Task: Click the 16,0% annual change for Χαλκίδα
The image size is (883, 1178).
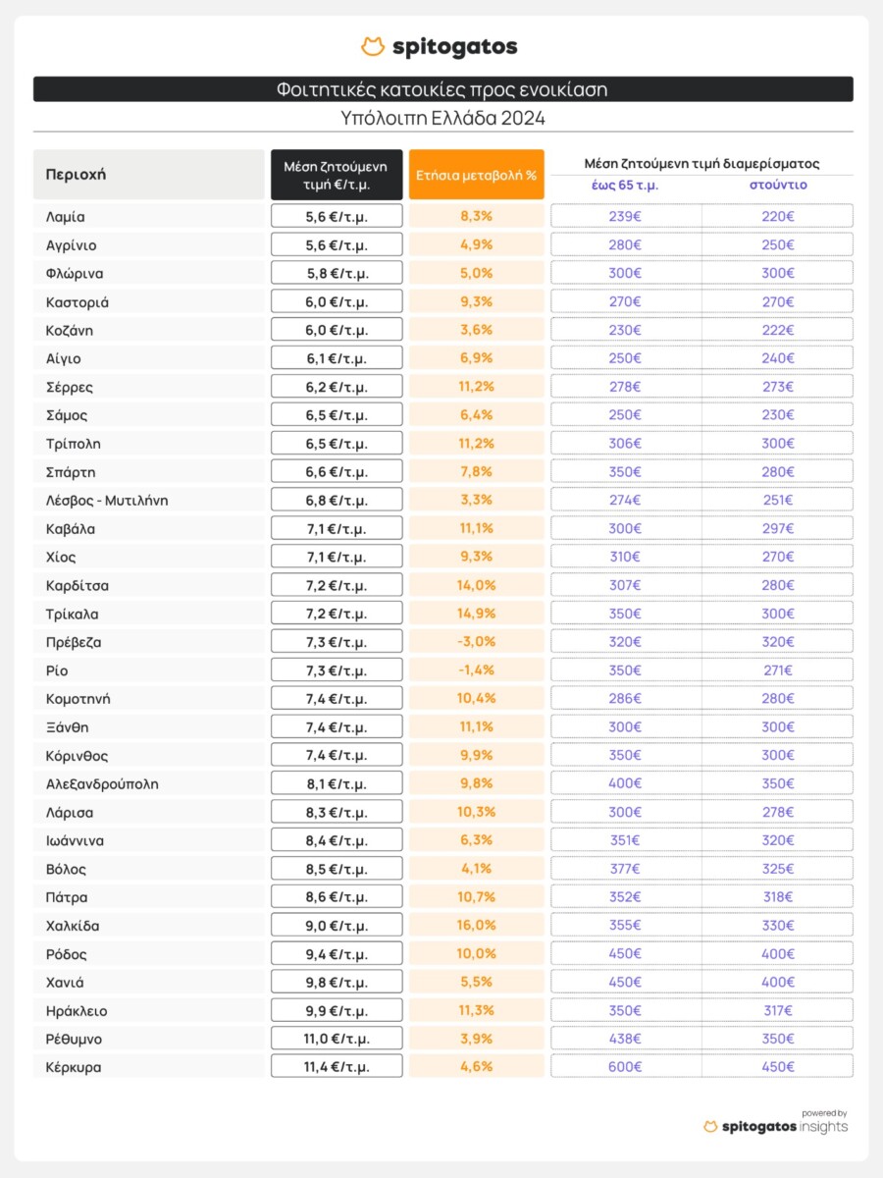Action: [477, 926]
